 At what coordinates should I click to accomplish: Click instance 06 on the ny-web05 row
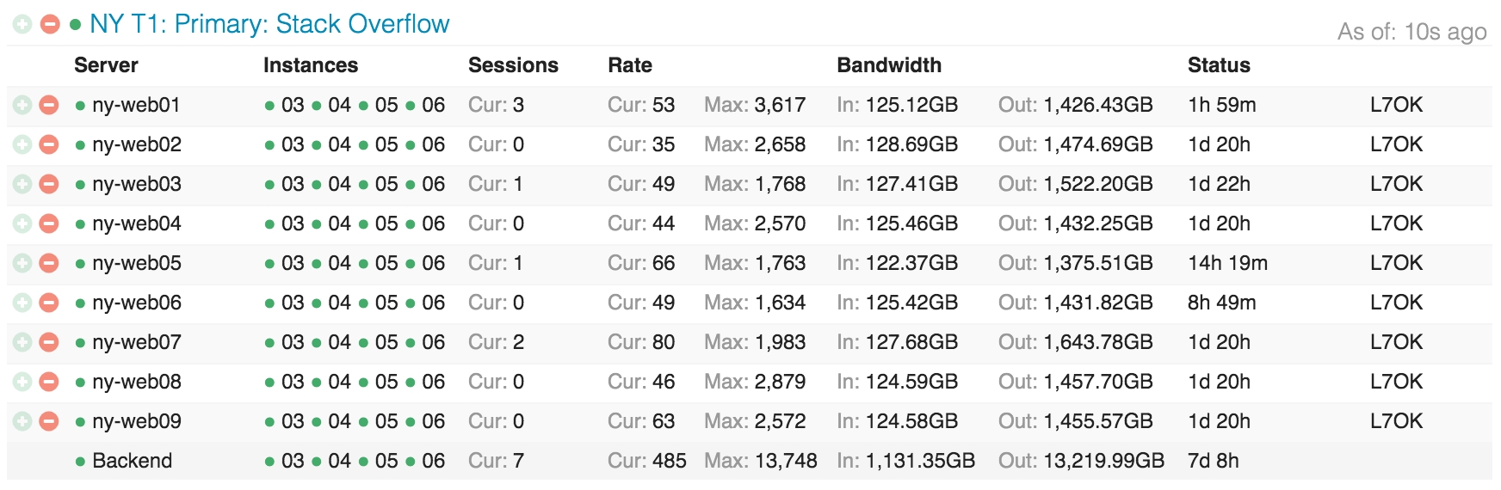pyautogui.click(x=433, y=263)
